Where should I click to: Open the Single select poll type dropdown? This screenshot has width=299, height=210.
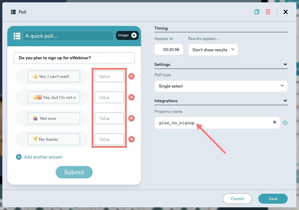point(221,86)
